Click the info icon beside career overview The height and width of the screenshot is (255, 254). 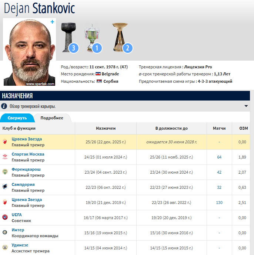coord(4,106)
